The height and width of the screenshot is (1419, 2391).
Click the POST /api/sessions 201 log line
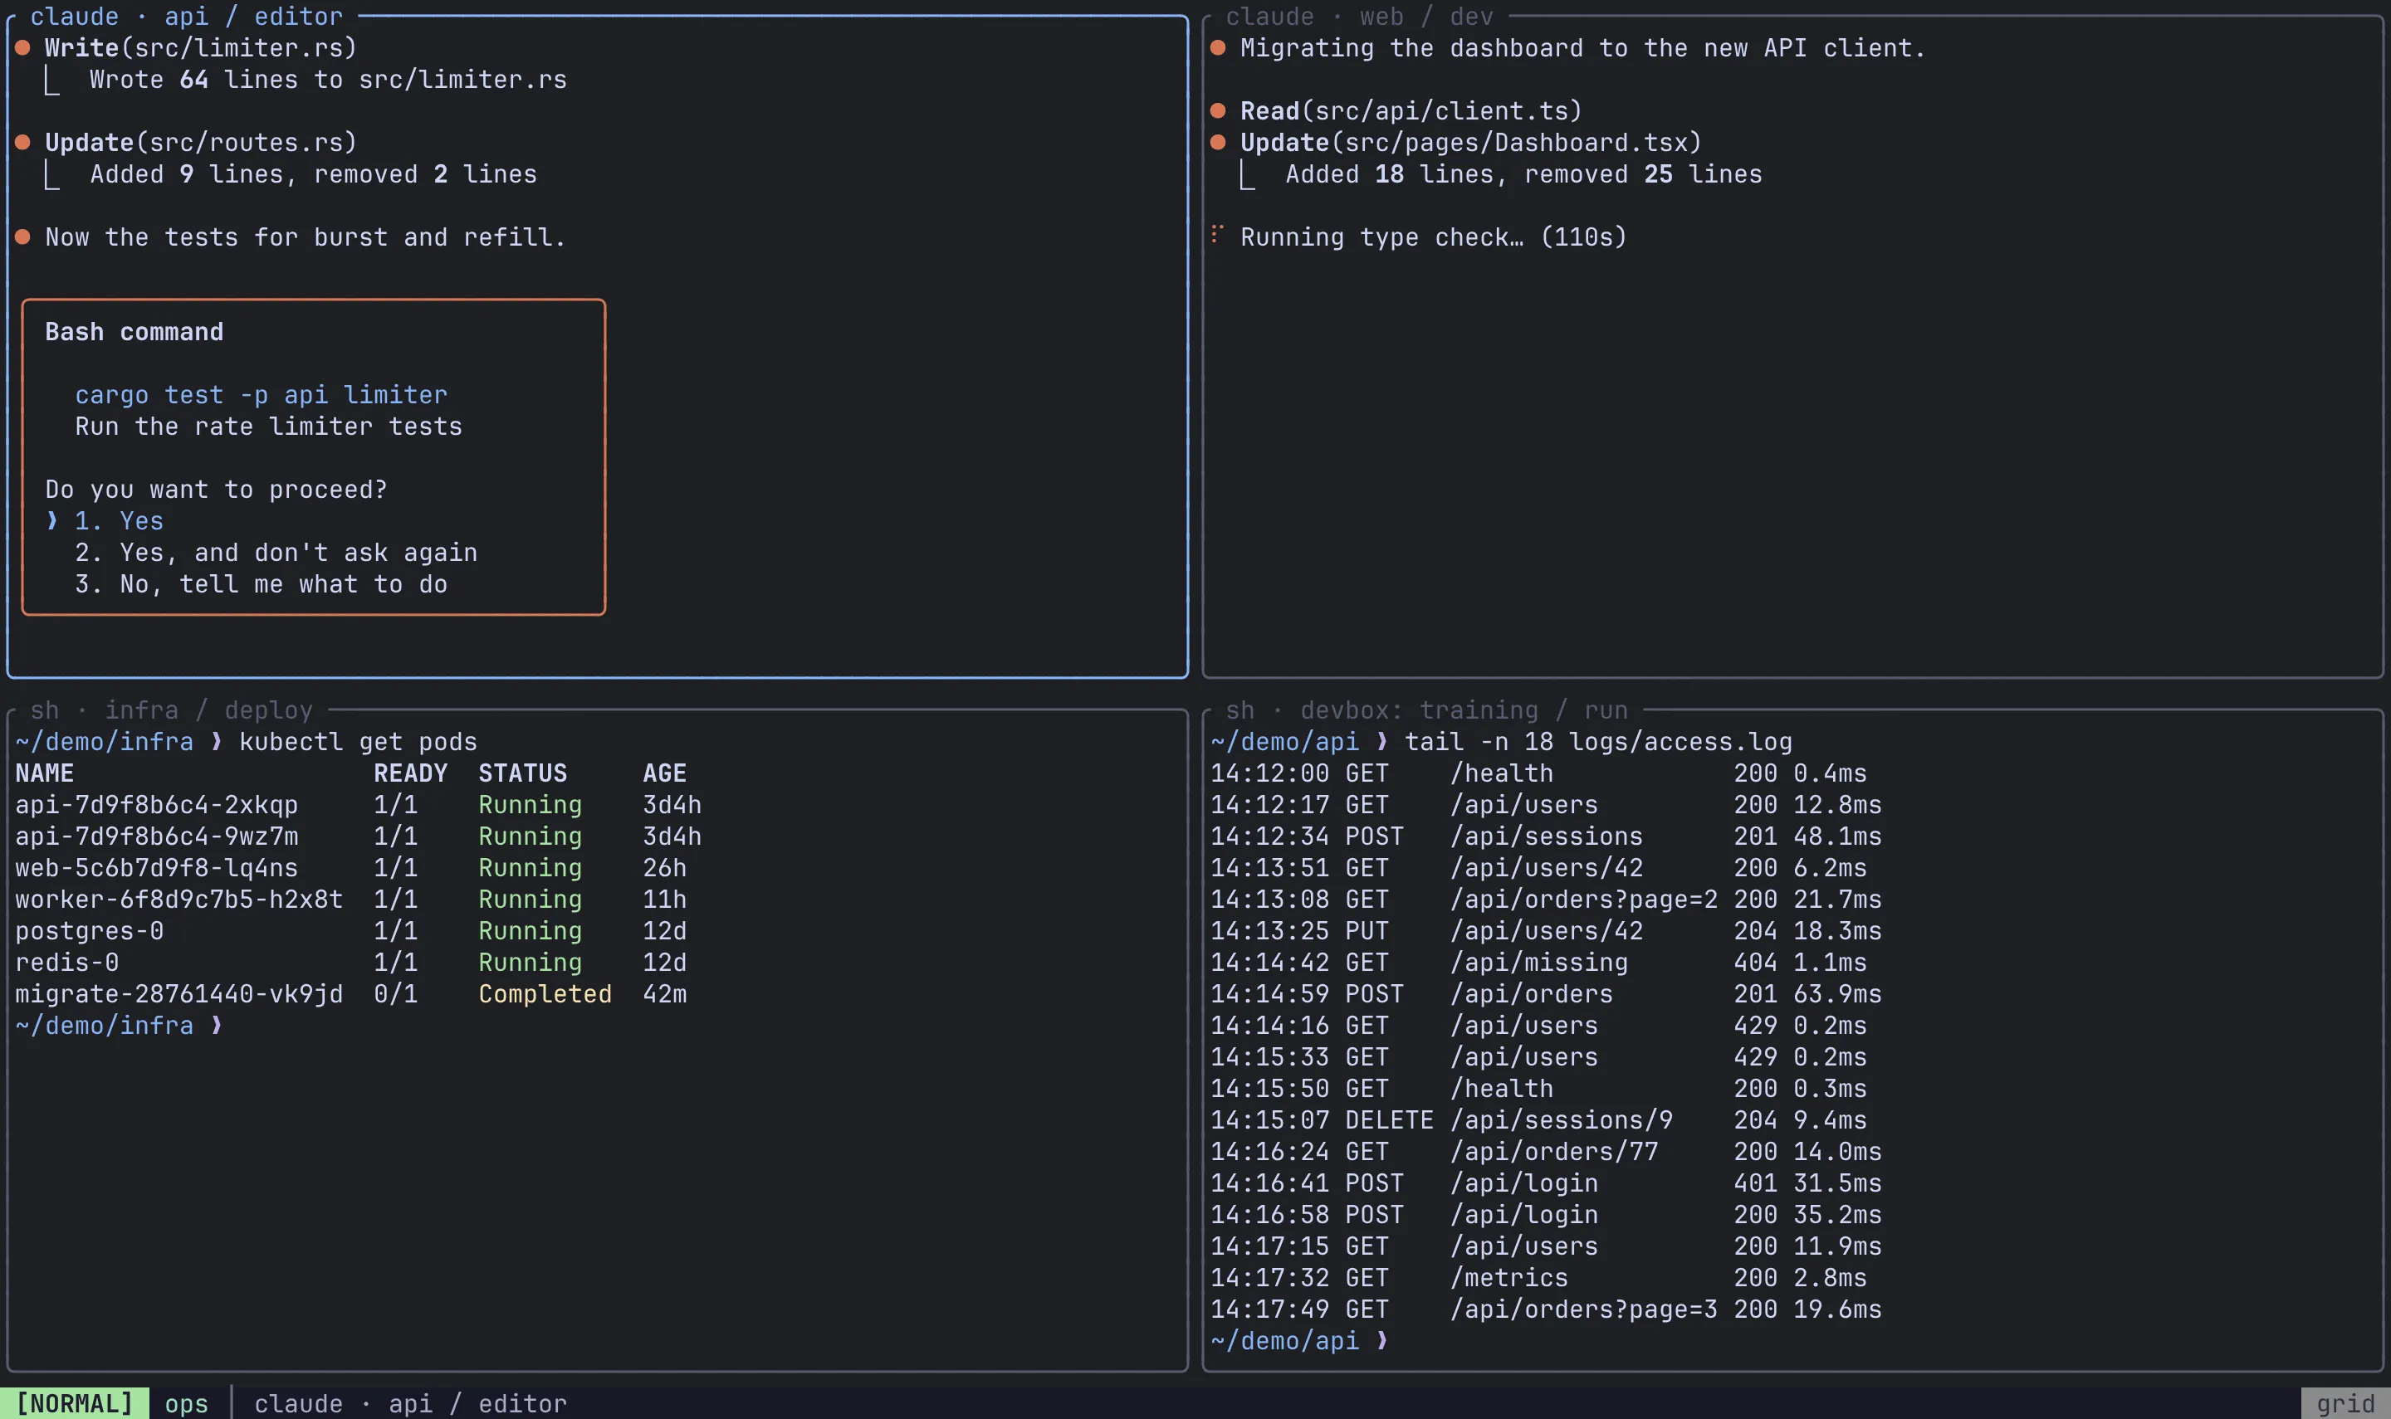coord(1547,836)
